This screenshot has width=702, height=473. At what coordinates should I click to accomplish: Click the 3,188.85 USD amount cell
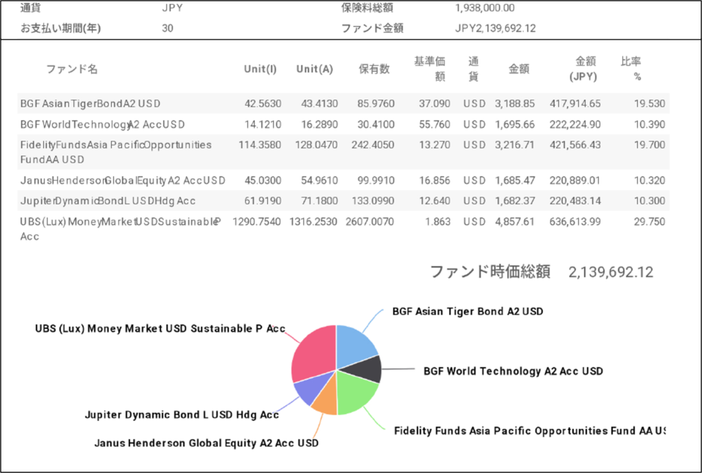[x=515, y=104]
